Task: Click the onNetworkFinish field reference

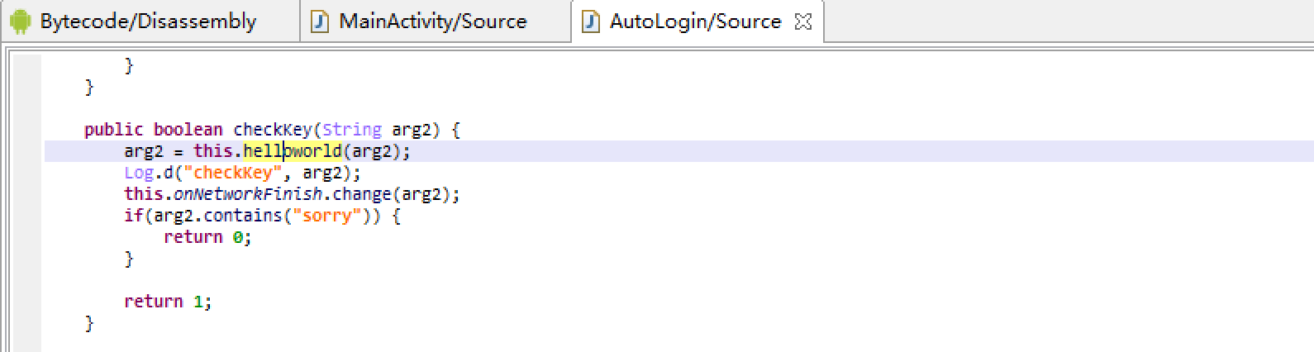Action: (x=248, y=194)
